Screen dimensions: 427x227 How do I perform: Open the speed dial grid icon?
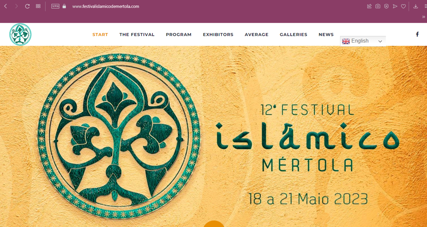click(38, 6)
